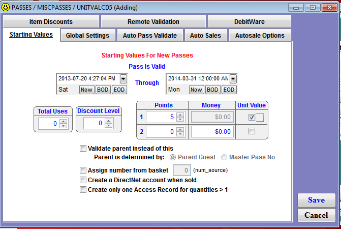Open the Auto Sales tab

click(205, 35)
